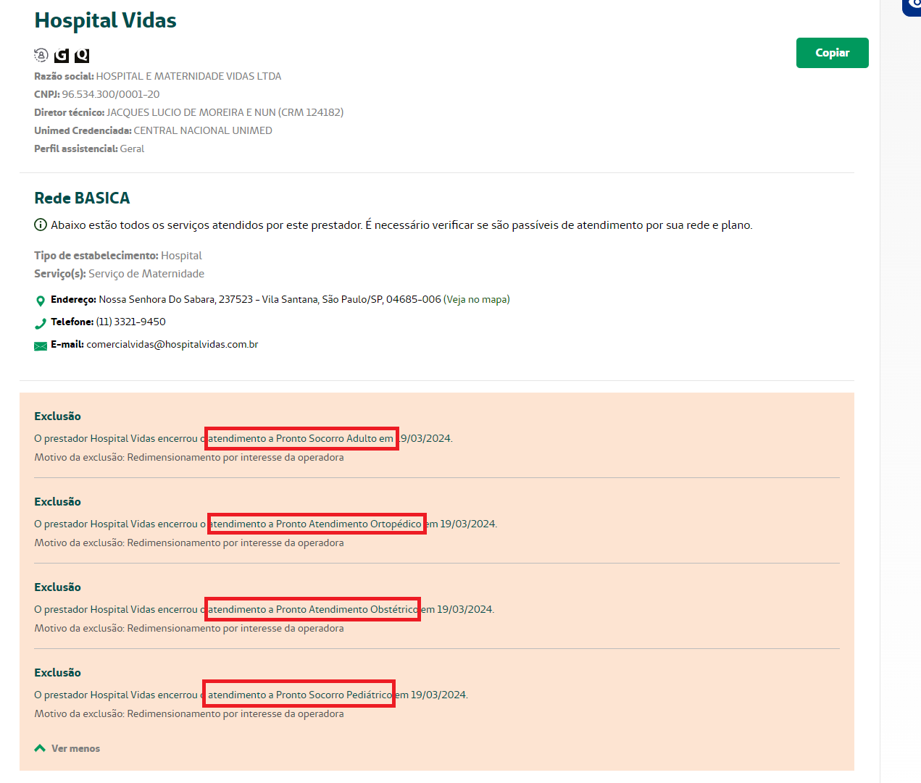The height and width of the screenshot is (783, 921).
Task: Click CENTRAL NACIONAL UNIMED text
Action: click(203, 130)
